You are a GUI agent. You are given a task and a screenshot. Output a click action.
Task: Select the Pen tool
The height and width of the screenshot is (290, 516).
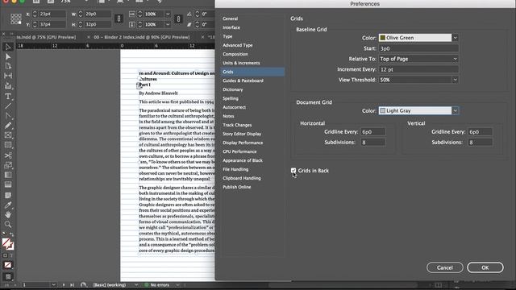click(8, 116)
